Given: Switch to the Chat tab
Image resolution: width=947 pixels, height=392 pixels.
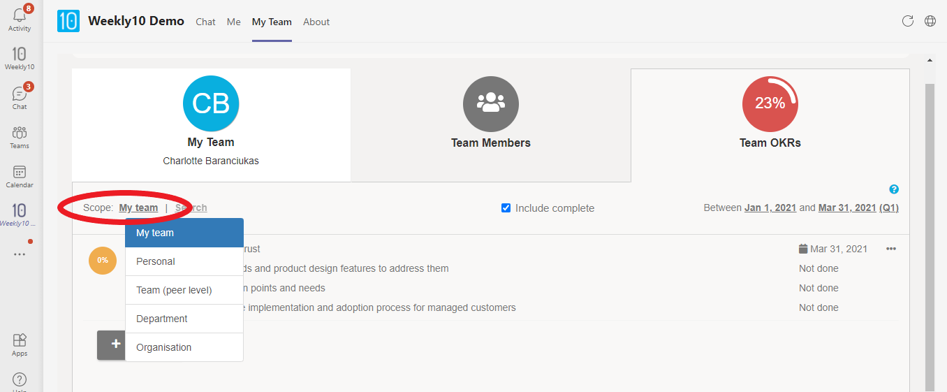Looking at the screenshot, I should point(205,22).
